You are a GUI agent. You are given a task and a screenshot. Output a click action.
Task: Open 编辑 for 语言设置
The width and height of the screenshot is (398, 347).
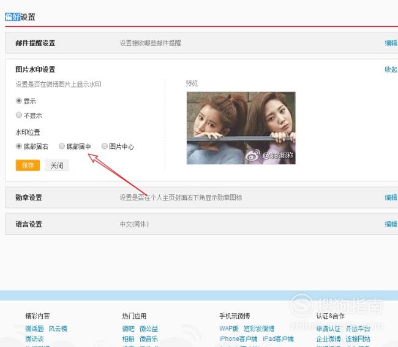pyautogui.click(x=391, y=224)
